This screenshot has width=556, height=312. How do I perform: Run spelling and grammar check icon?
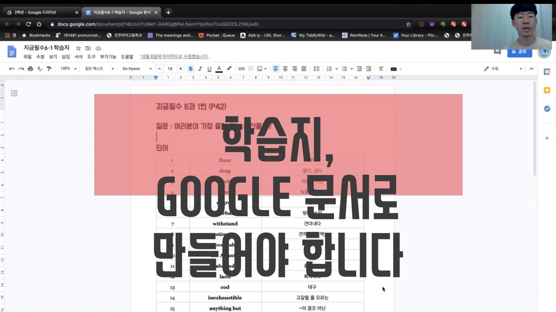(x=40, y=68)
